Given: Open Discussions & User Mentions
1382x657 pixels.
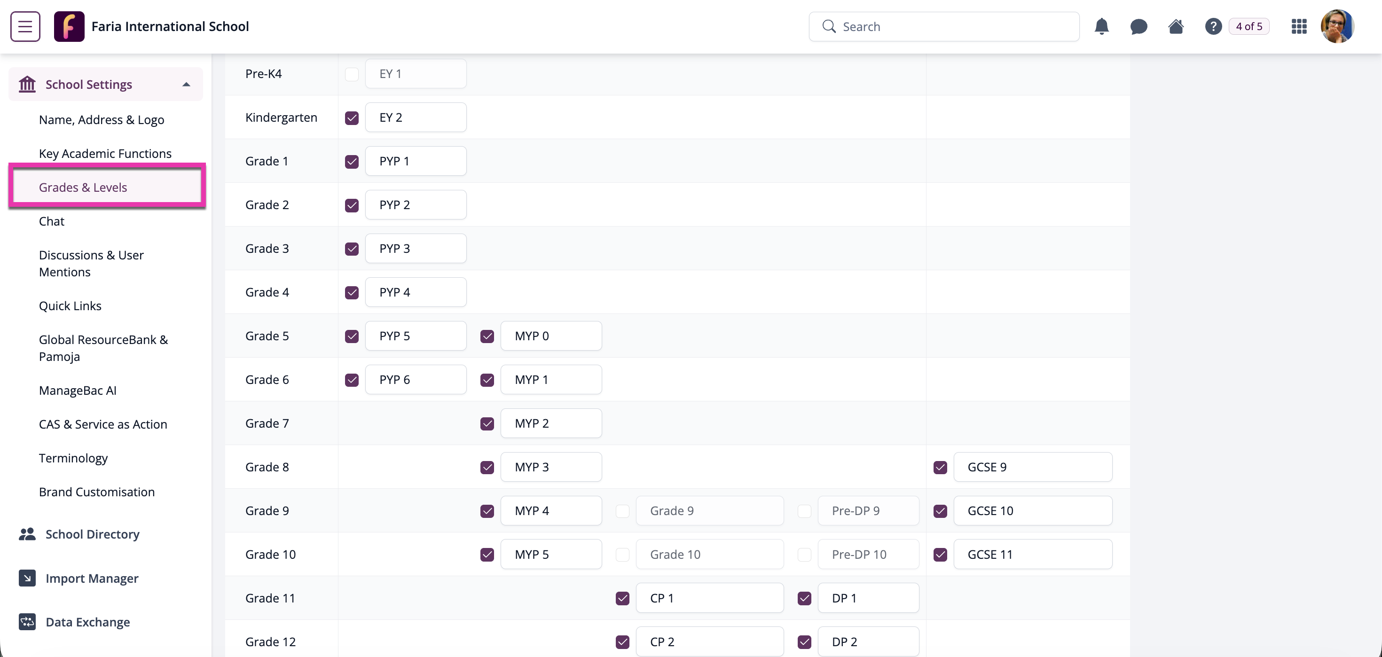Looking at the screenshot, I should [91, 263].
